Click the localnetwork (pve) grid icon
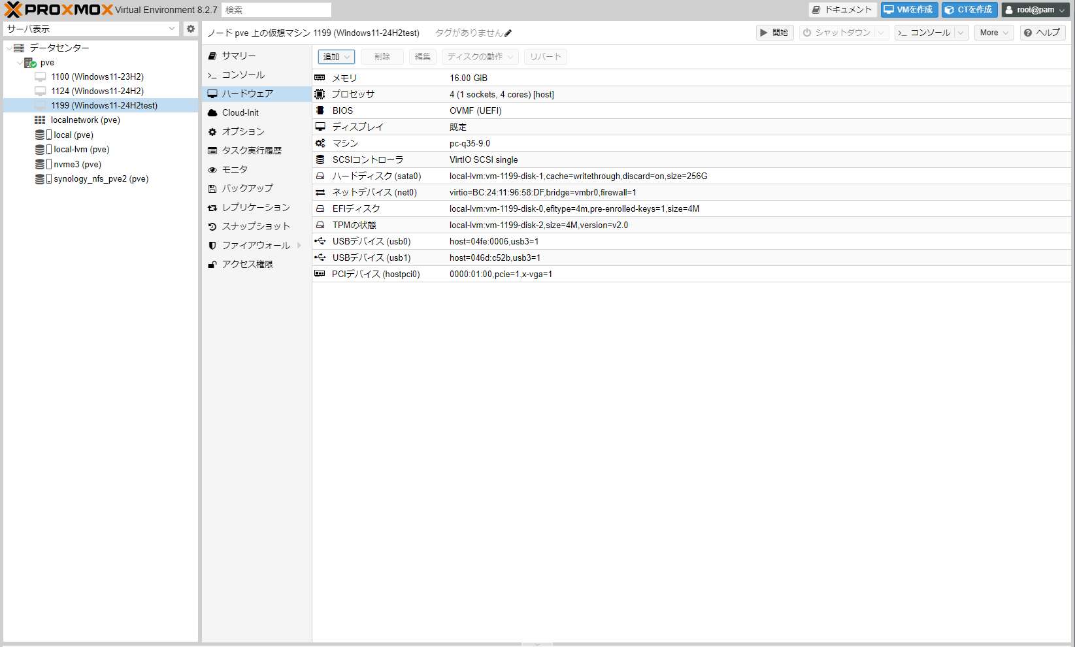Image resolution: width=1075 pixels, height=647 pixels. 40,120
